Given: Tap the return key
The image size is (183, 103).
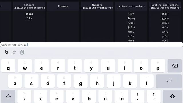Looking at the screenshot, I should [169, 81].
